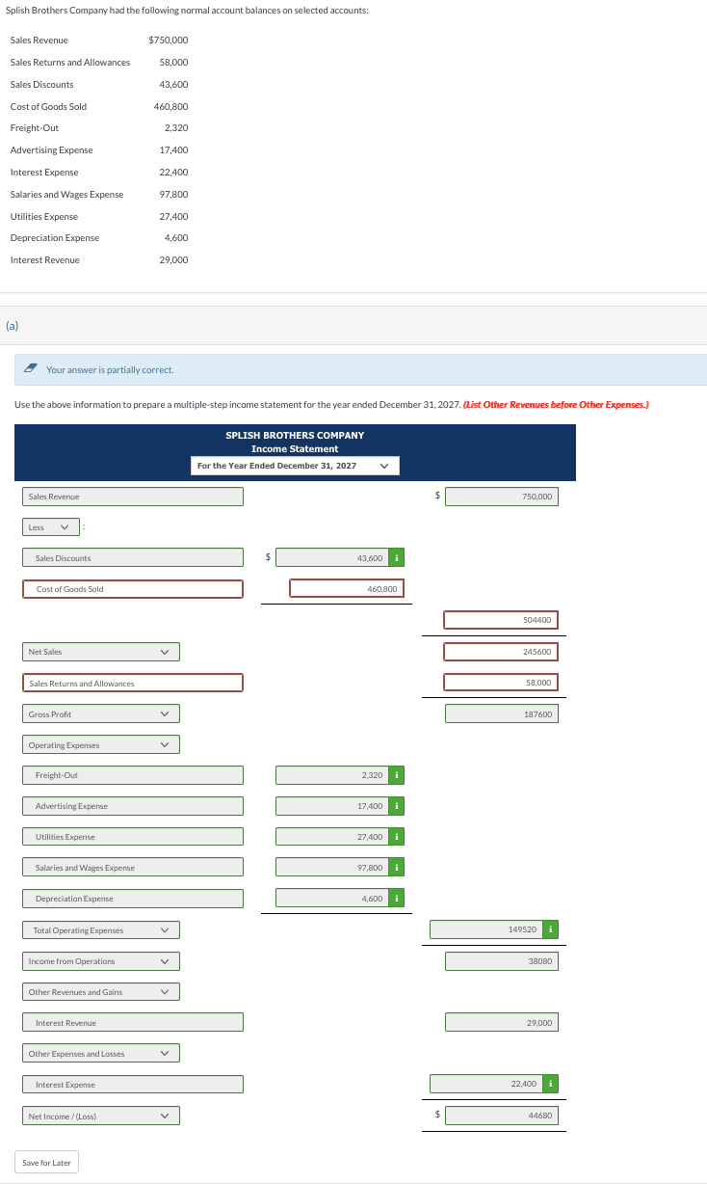Click the Advertising Expense account field
Viewport: 707px width, 1184px height.
pos(133,806)
